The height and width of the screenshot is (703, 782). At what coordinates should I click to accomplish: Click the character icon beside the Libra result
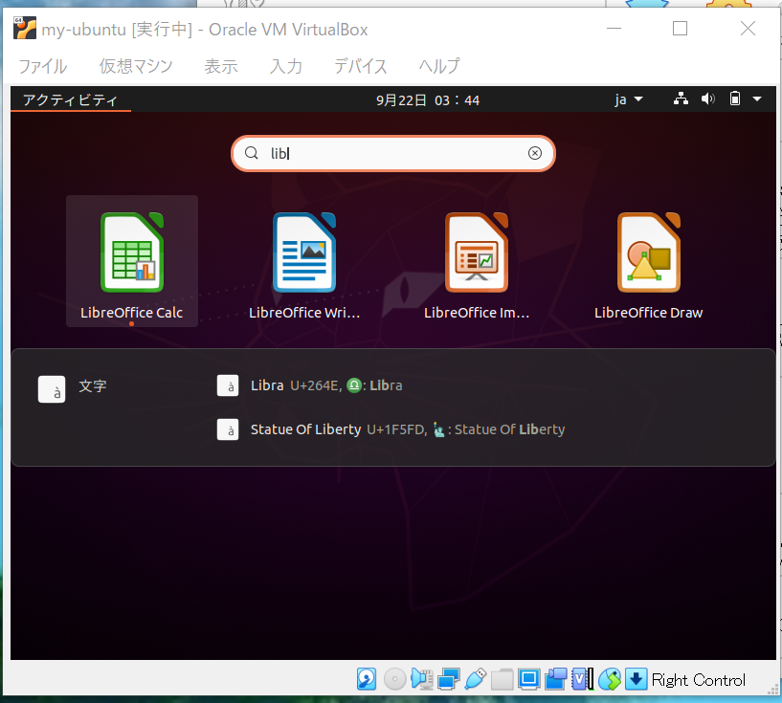coord(228,385)
